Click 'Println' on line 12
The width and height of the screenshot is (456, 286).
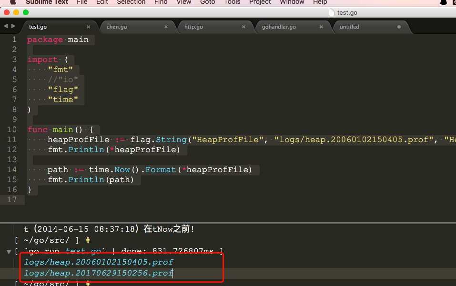click(86, 150)
